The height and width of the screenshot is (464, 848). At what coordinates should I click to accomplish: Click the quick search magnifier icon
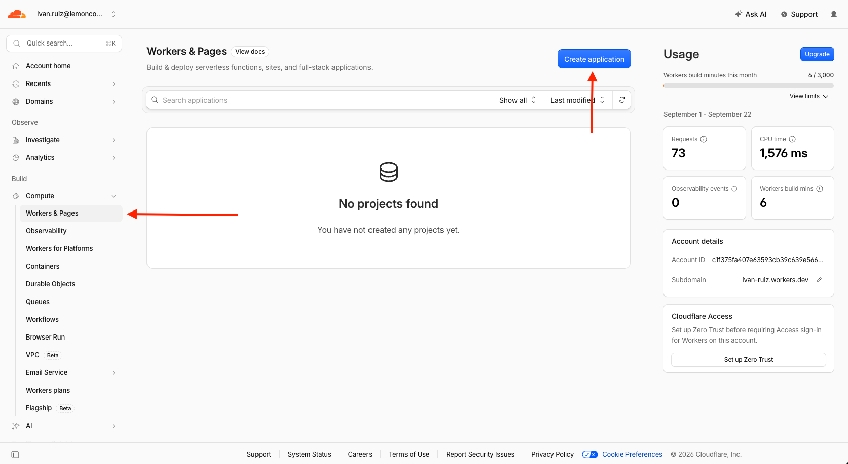point(17,44)
